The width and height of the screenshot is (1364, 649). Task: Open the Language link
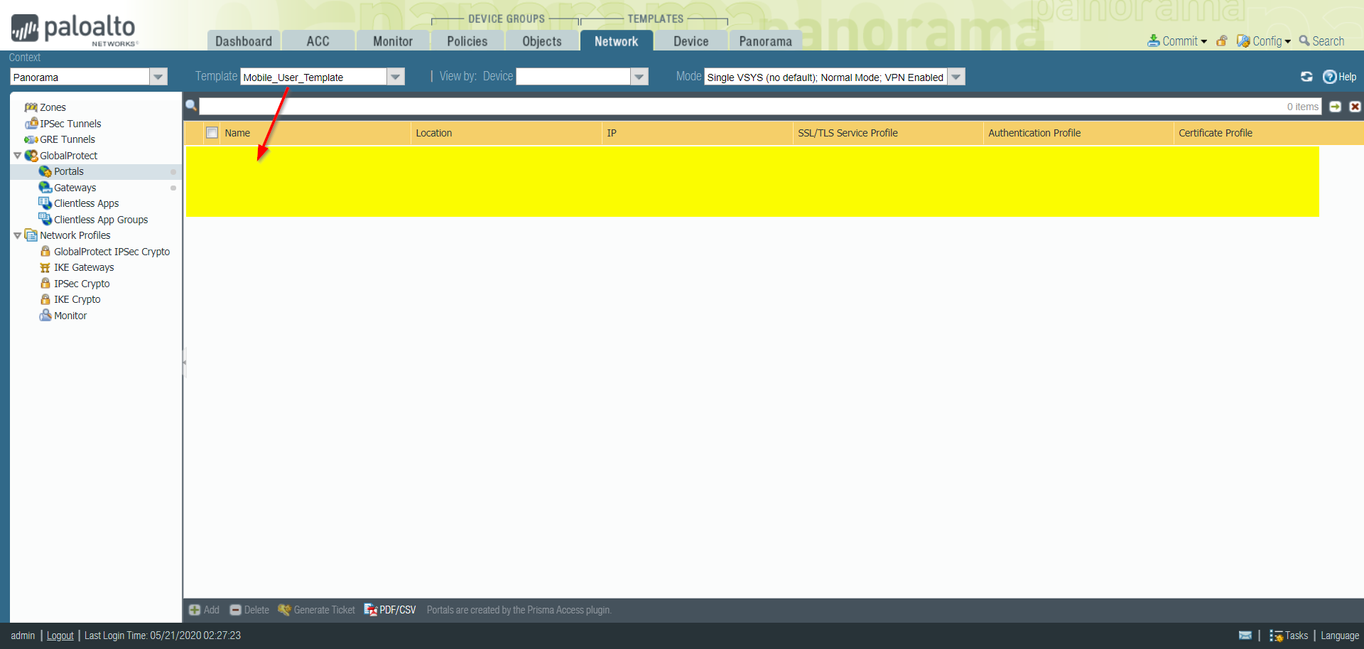1340,635
